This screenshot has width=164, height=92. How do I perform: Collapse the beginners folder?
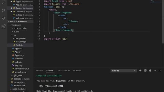(x=20, y=25)
